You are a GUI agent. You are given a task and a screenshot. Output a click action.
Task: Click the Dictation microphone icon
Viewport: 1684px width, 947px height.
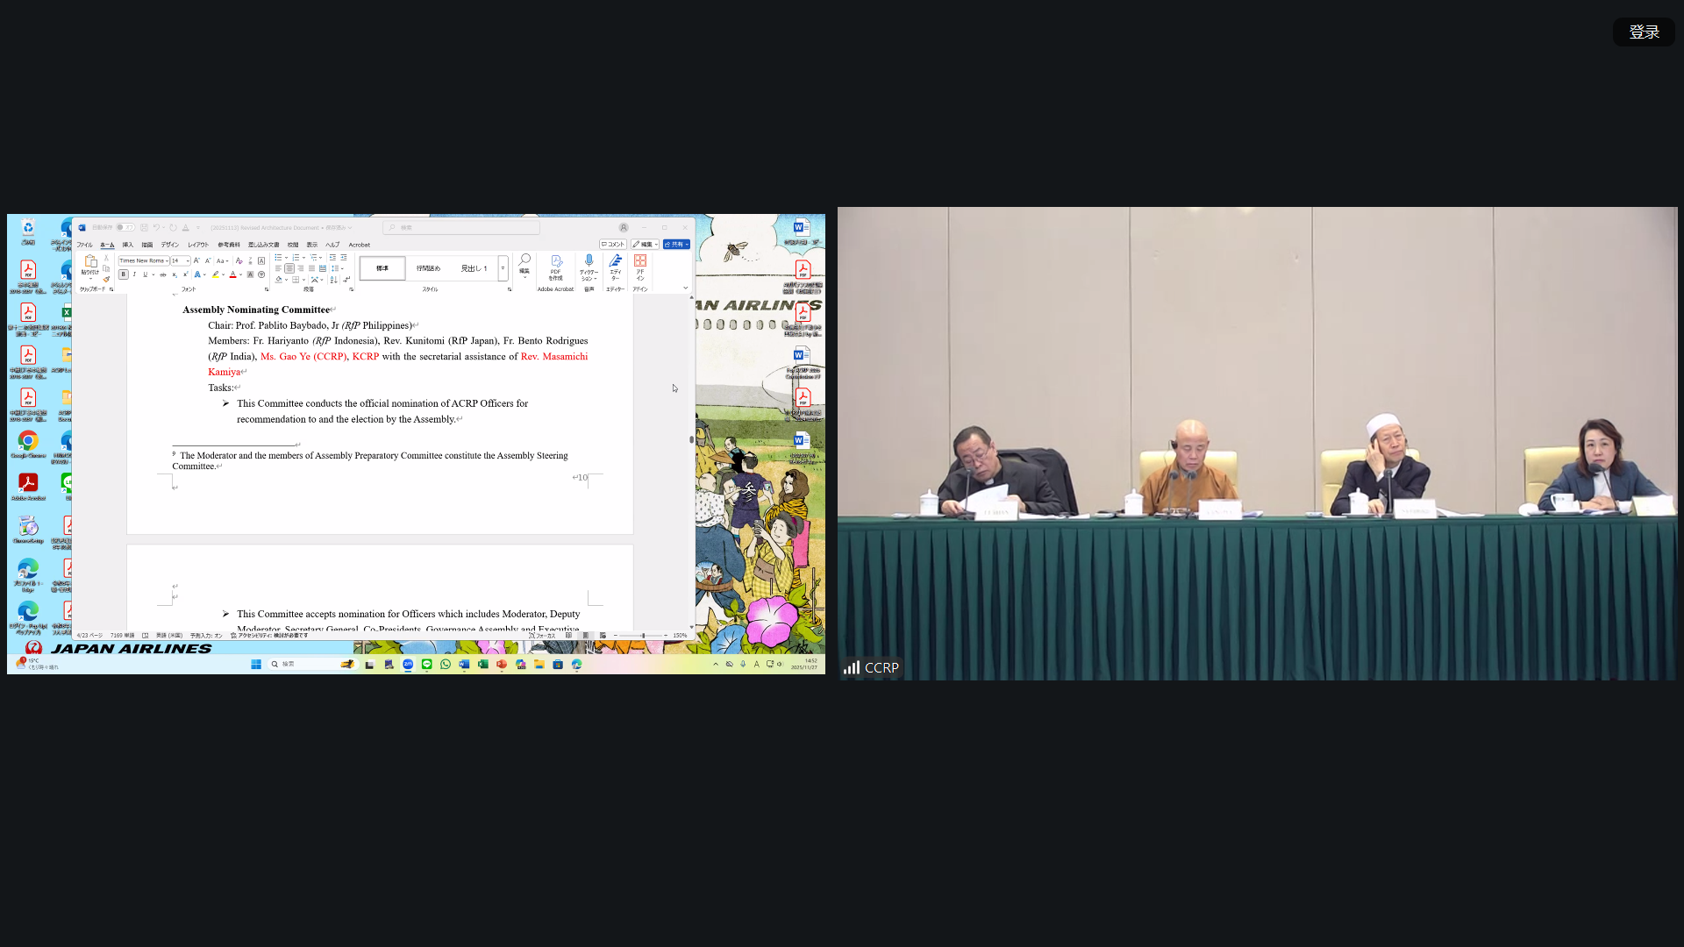589,261
